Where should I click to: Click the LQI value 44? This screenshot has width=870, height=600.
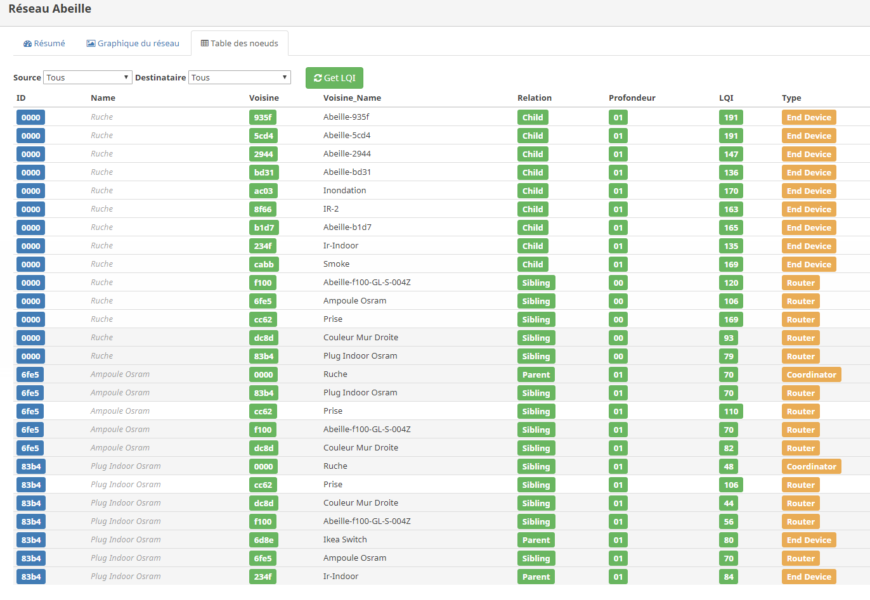click(x=729, y=503)
